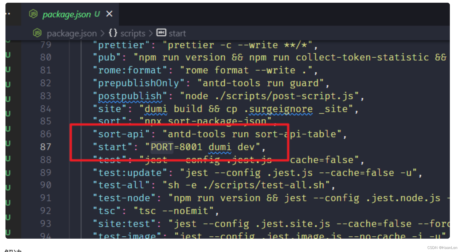Click the PORT word on line 87
The image size is (462, 252).
click(x=162, y=147)
